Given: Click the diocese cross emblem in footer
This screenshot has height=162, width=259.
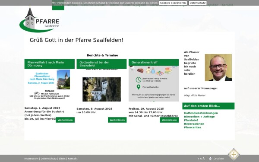Looking at the screenshot, I should 234,154.
